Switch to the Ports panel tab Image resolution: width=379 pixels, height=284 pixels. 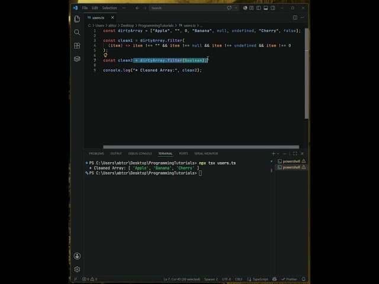[184, 154]
